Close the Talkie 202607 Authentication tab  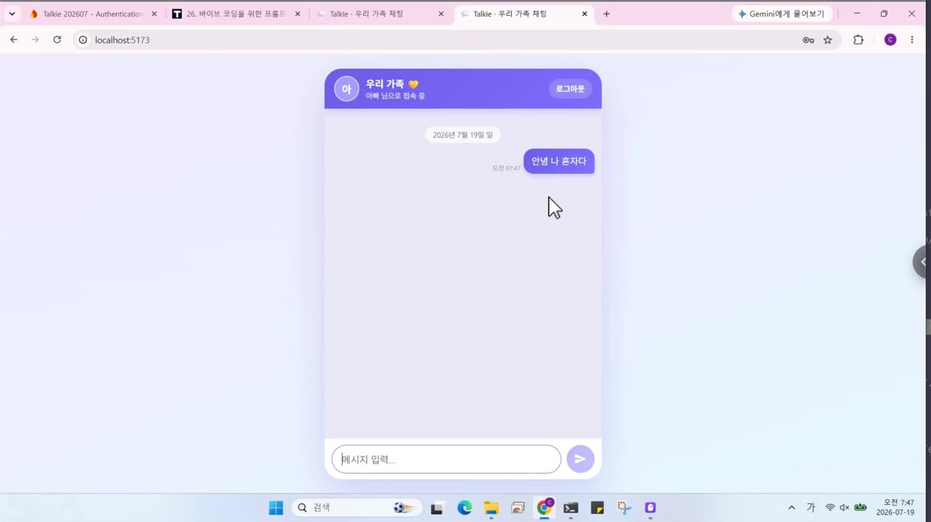coord(154,14)
